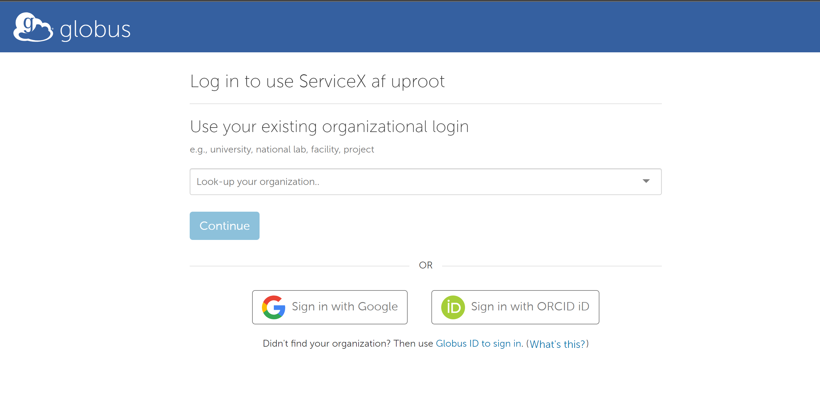Open 'Globus ID to sign in' link
This screenshot has width=820, height=396.
point(478,343)
